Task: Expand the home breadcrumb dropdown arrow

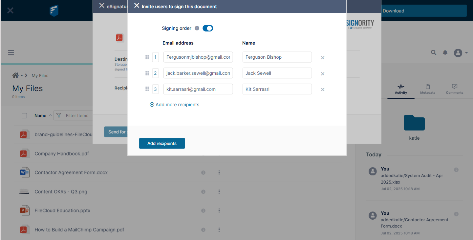Action: click(22, 75)
